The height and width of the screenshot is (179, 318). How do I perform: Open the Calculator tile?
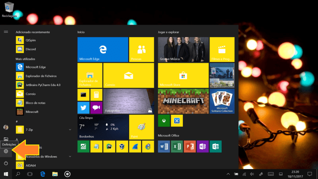click(96, 94)
